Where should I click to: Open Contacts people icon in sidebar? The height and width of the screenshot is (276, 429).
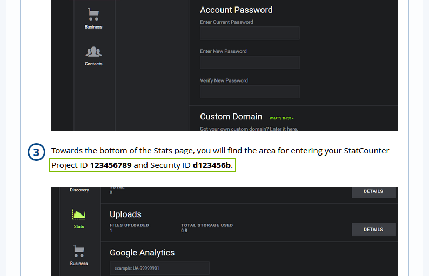[x=93, y=52]
